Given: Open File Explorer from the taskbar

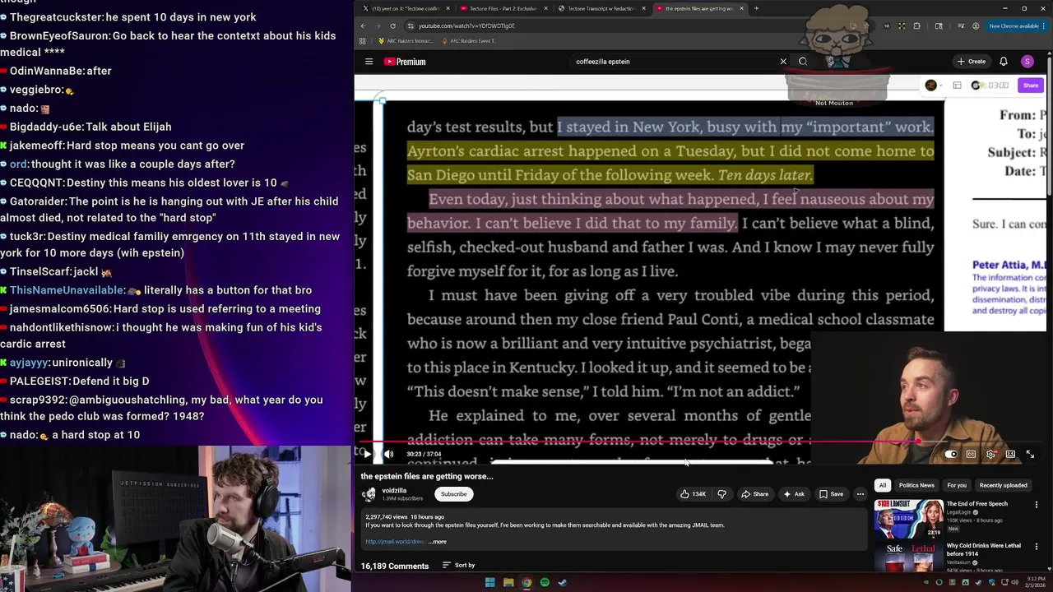Looking at the screenshot, I should tap(508, 582).
